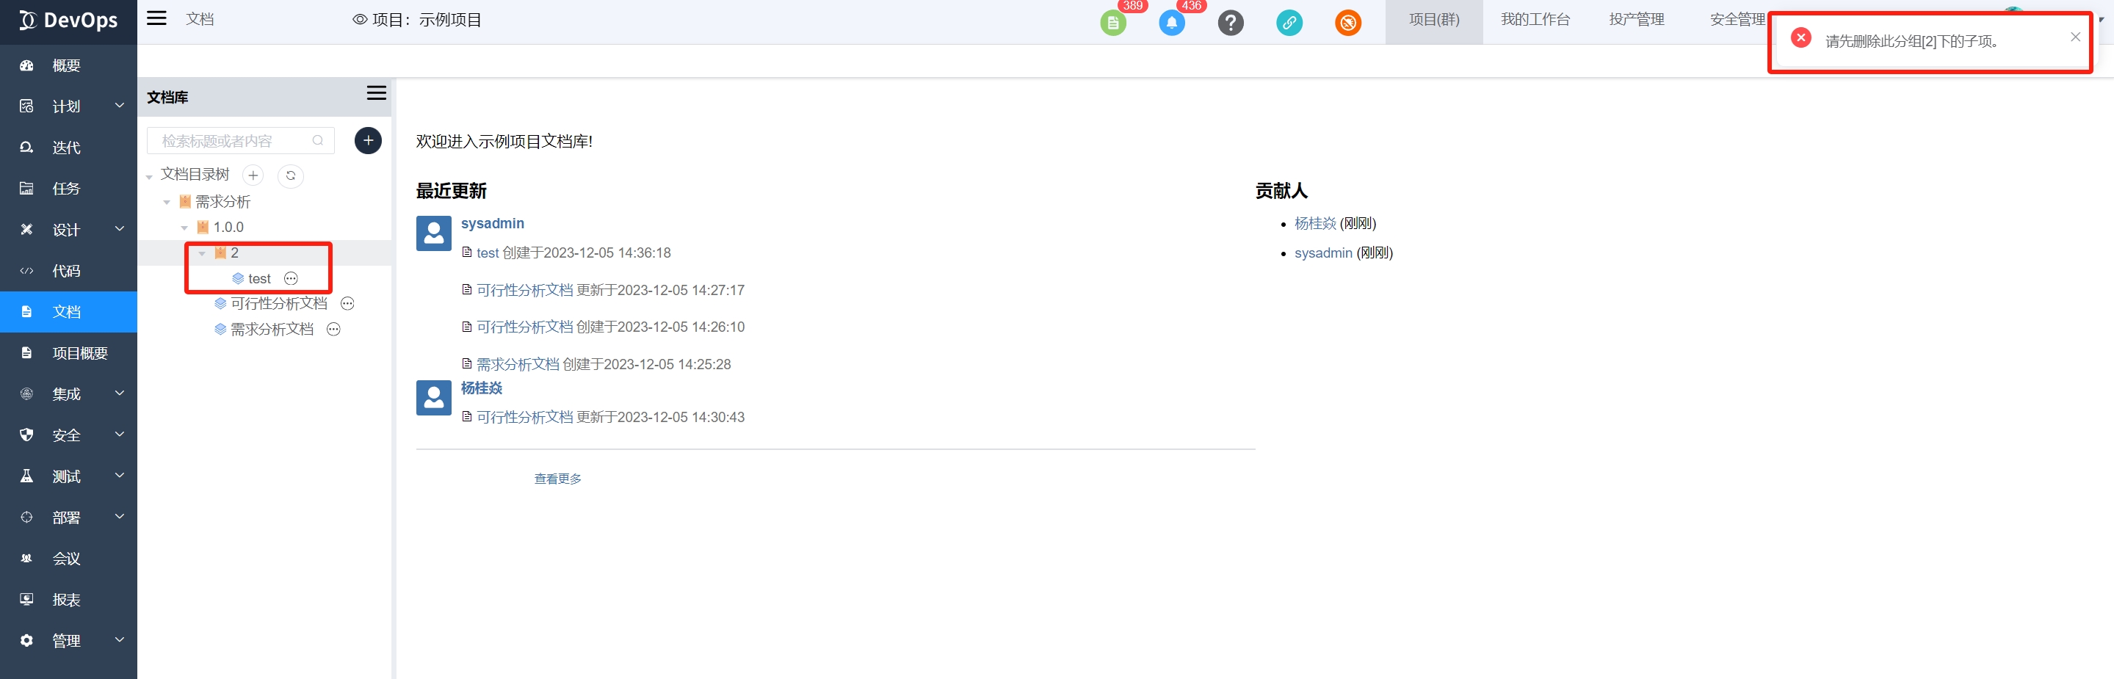Expand the 安全 sidebar submenu arrow
This screenshot has height=679, width=2114.
(120, 435)
